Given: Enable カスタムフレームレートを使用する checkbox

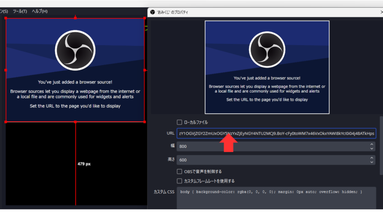Looking at the screenshot, I should pos(179,181).
